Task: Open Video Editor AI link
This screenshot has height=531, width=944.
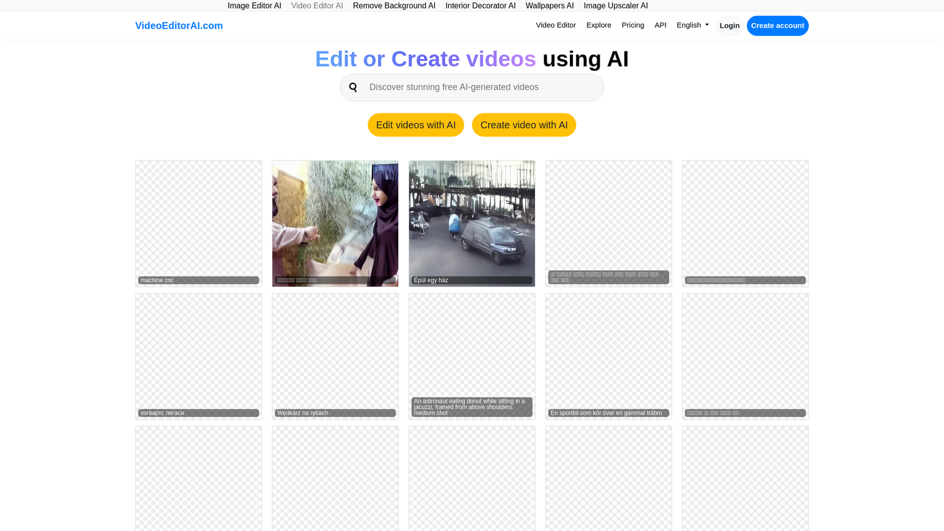Action: tap(317, 6)
